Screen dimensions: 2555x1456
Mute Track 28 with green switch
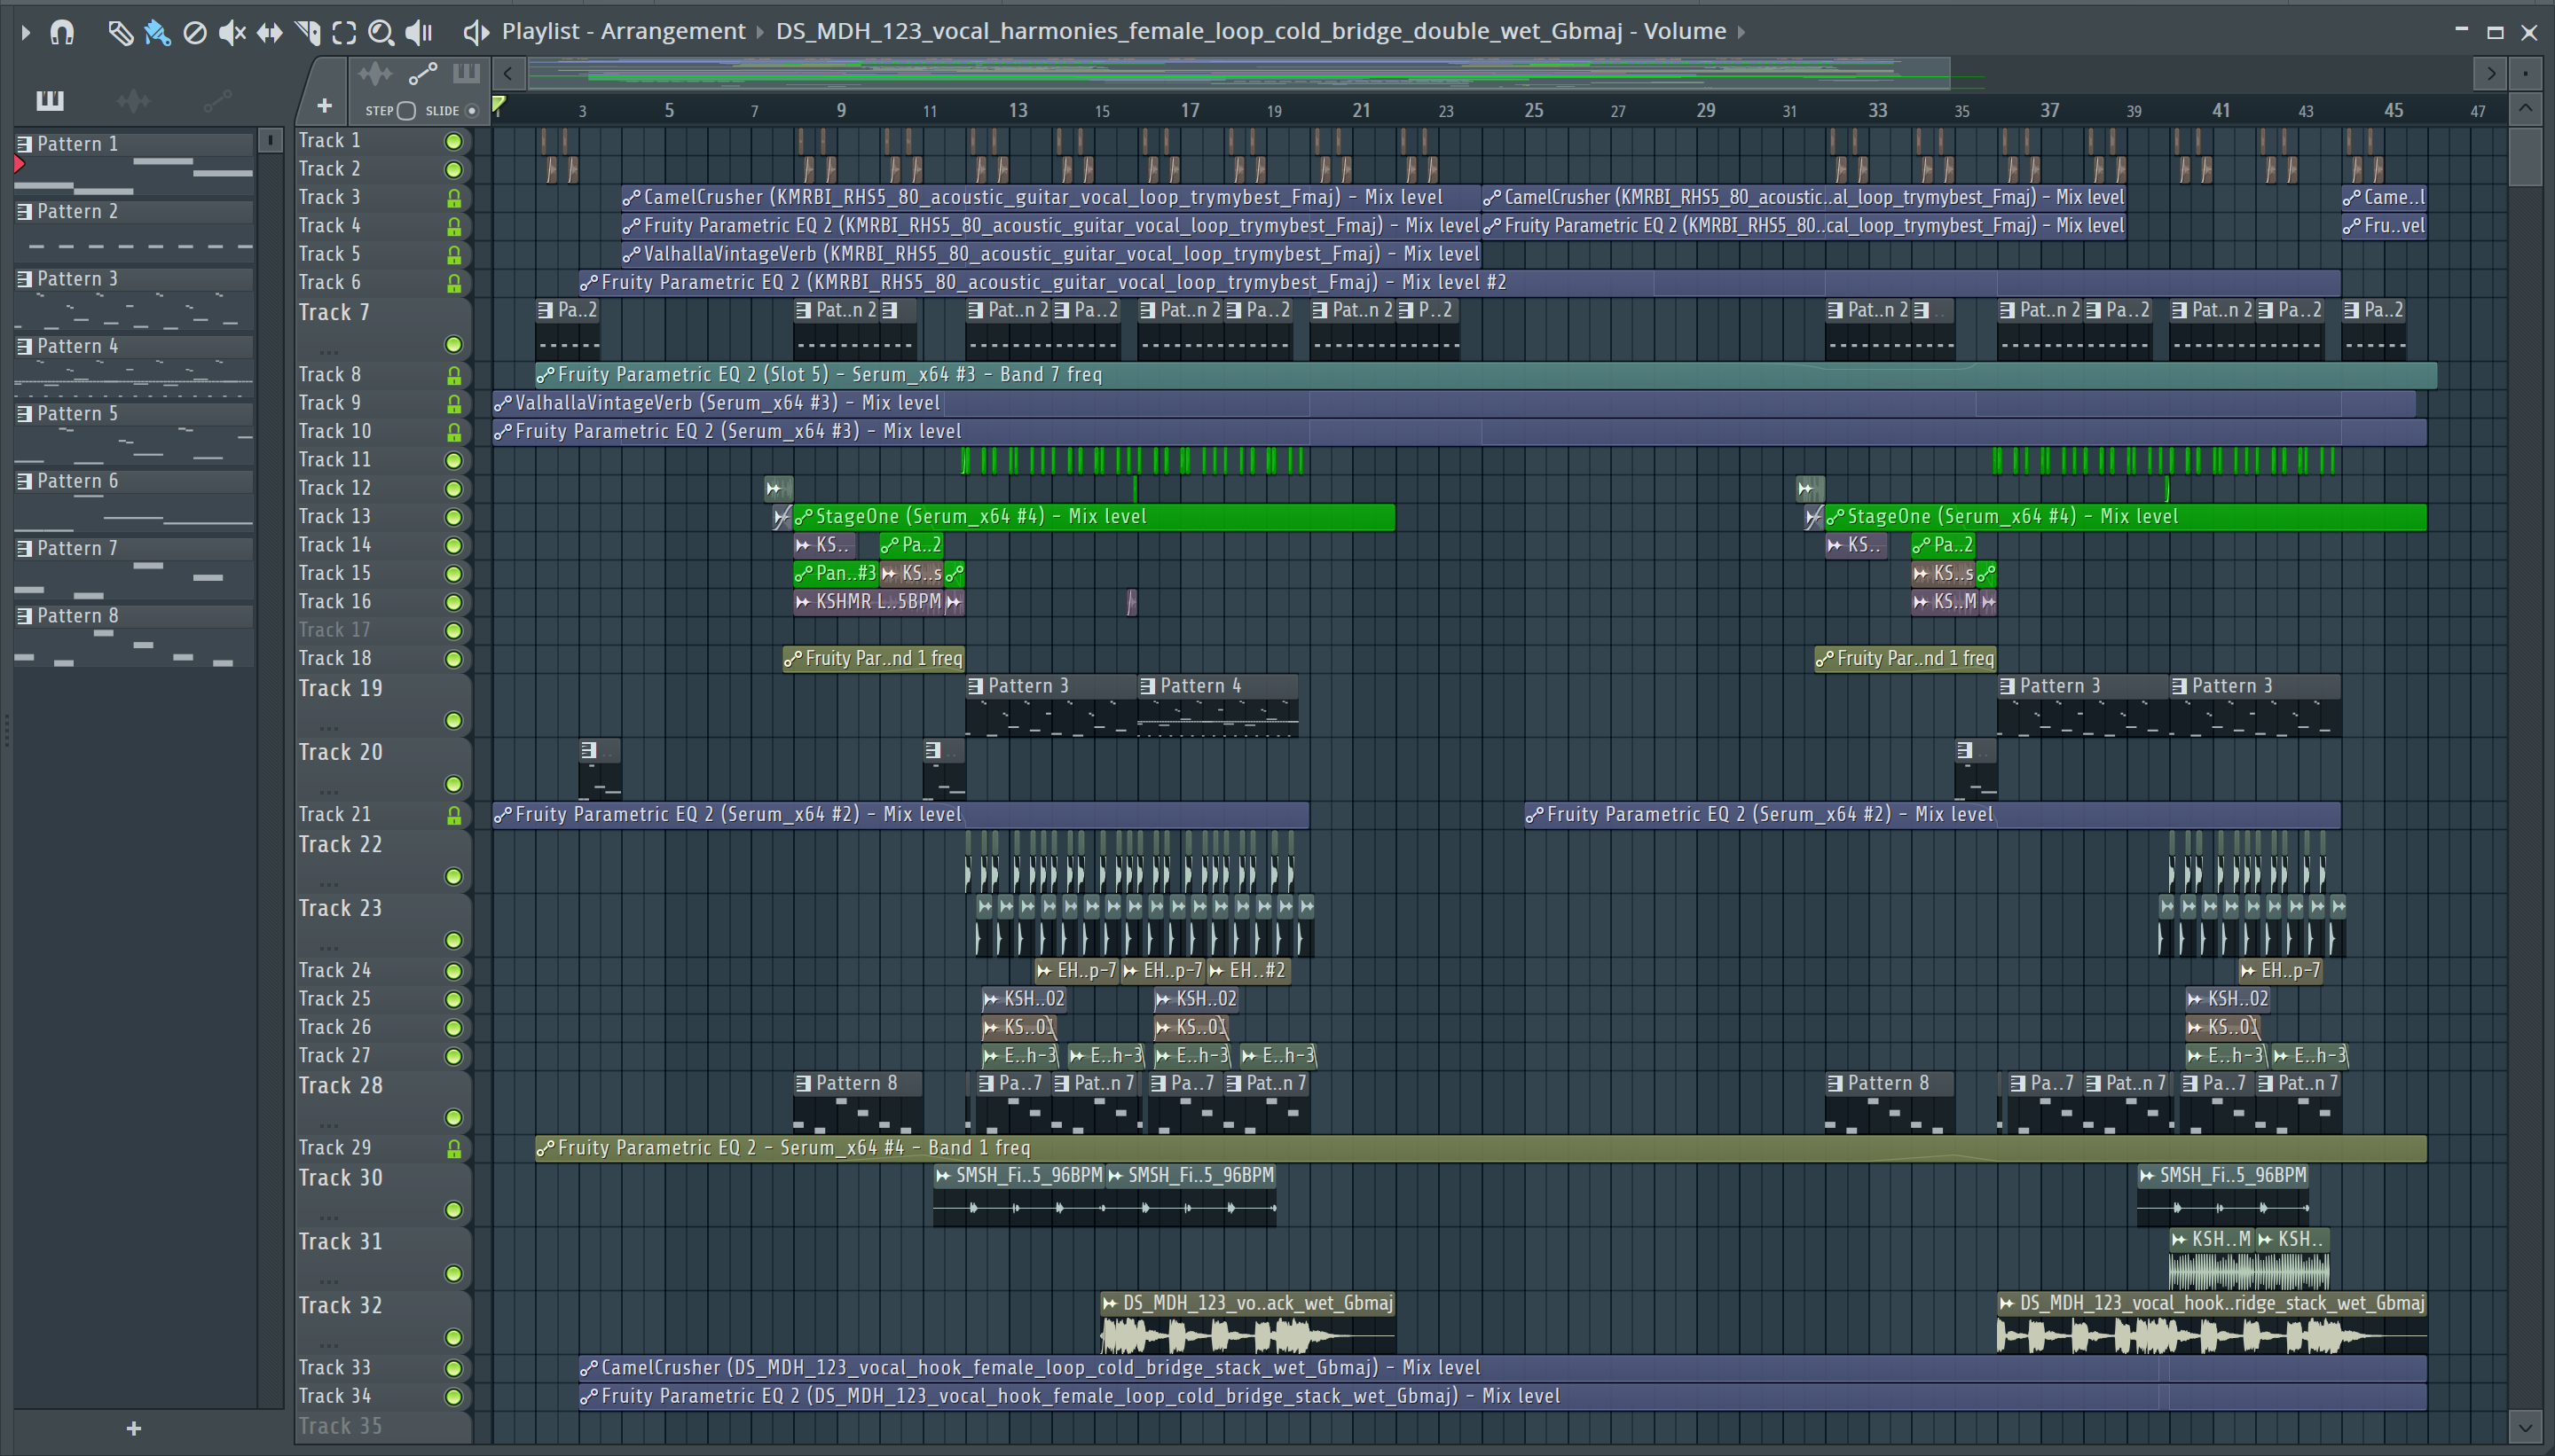pos(453,1117)
